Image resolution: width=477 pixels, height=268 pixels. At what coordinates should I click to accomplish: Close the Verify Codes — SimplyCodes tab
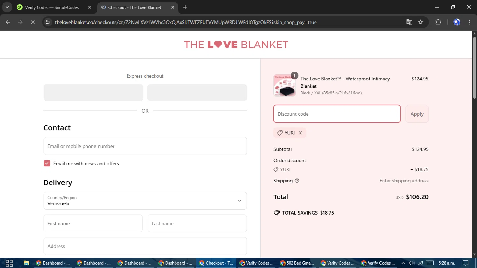coord(89,7)
